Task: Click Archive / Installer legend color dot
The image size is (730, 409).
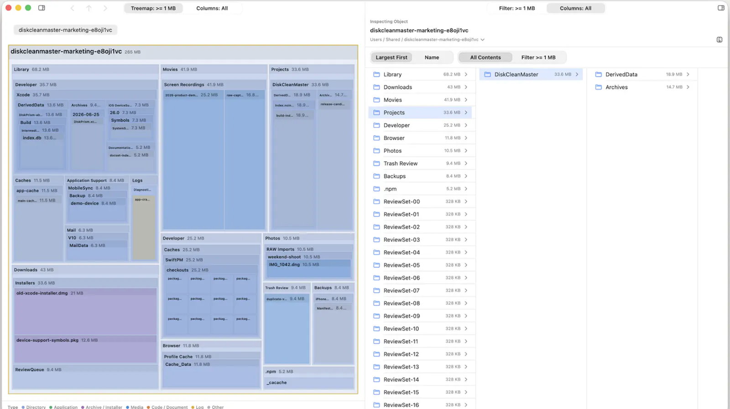Action: click(x=83, y=407)
